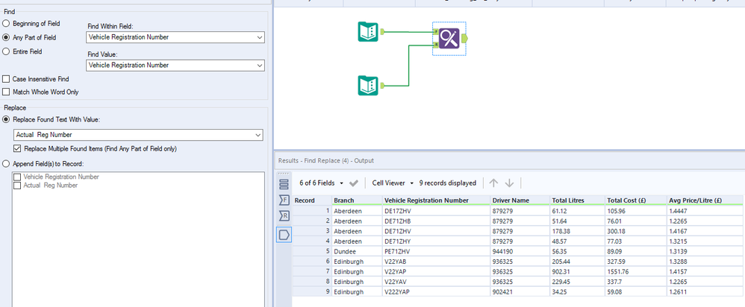Click total cost value 1551.76
The image size is (745, 307).
636,271
